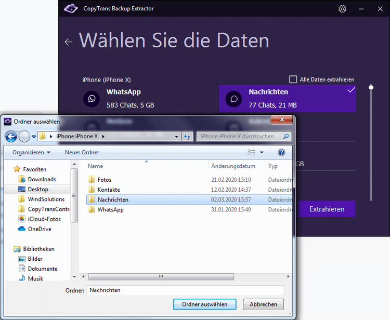Select the Nachrichten folder row
The width and height of the screenshot is (390, 320).
click(189, 199)
